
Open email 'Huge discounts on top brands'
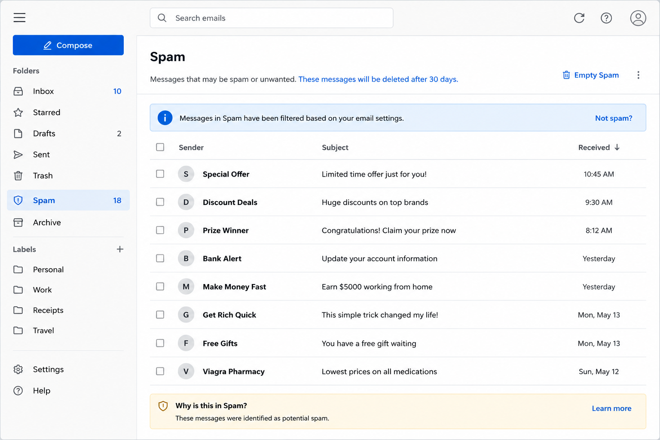(x=375, y=202)
